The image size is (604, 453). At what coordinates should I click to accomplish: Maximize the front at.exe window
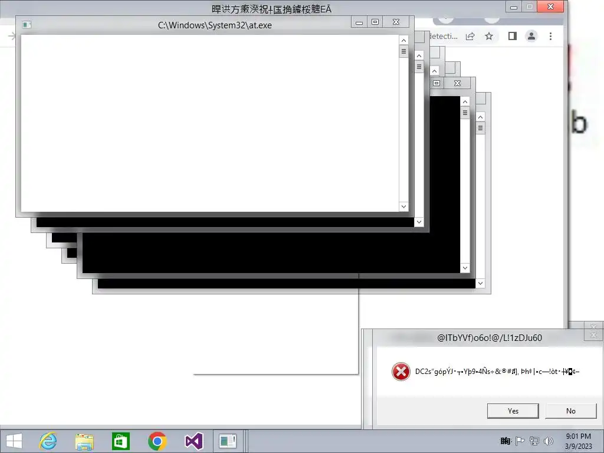pos(375,22)
